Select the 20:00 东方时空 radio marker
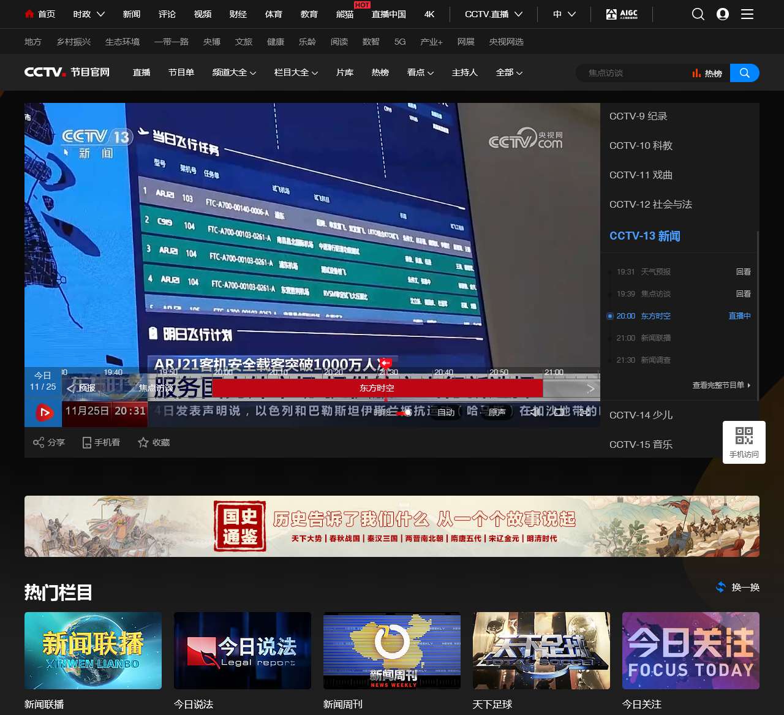This screenshot has width=784, height=715. (x=610, y=316)
